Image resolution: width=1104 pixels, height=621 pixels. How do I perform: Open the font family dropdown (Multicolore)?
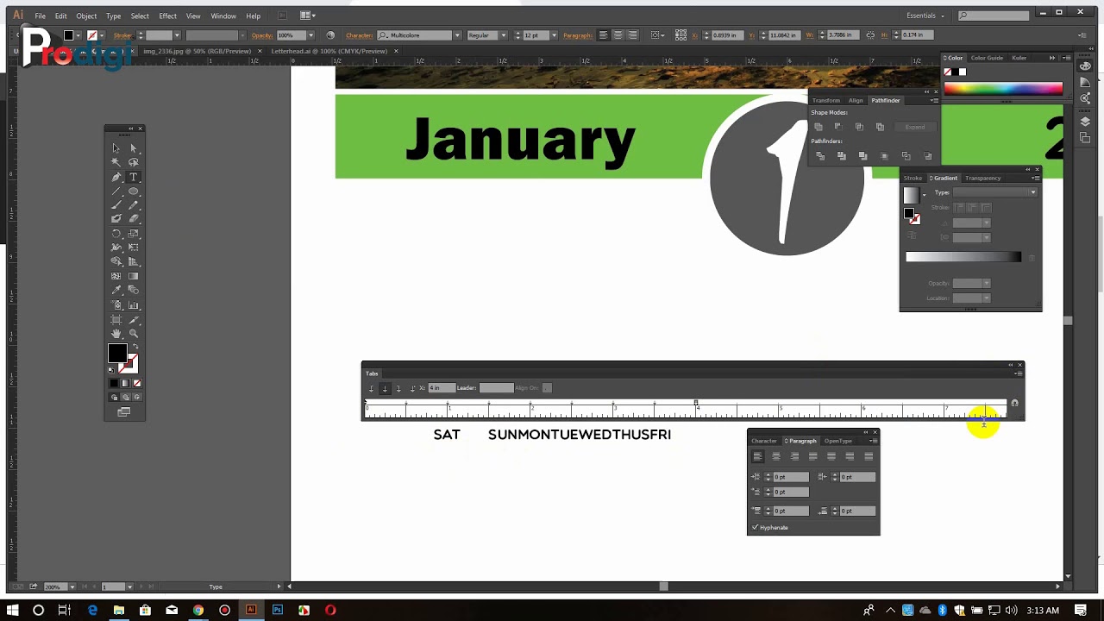click(456, 35)
